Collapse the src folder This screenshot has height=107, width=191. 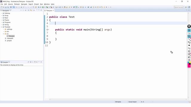pos(3,34)
